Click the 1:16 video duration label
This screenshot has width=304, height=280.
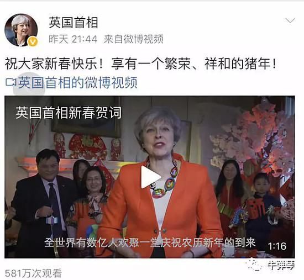click(277, 246)
